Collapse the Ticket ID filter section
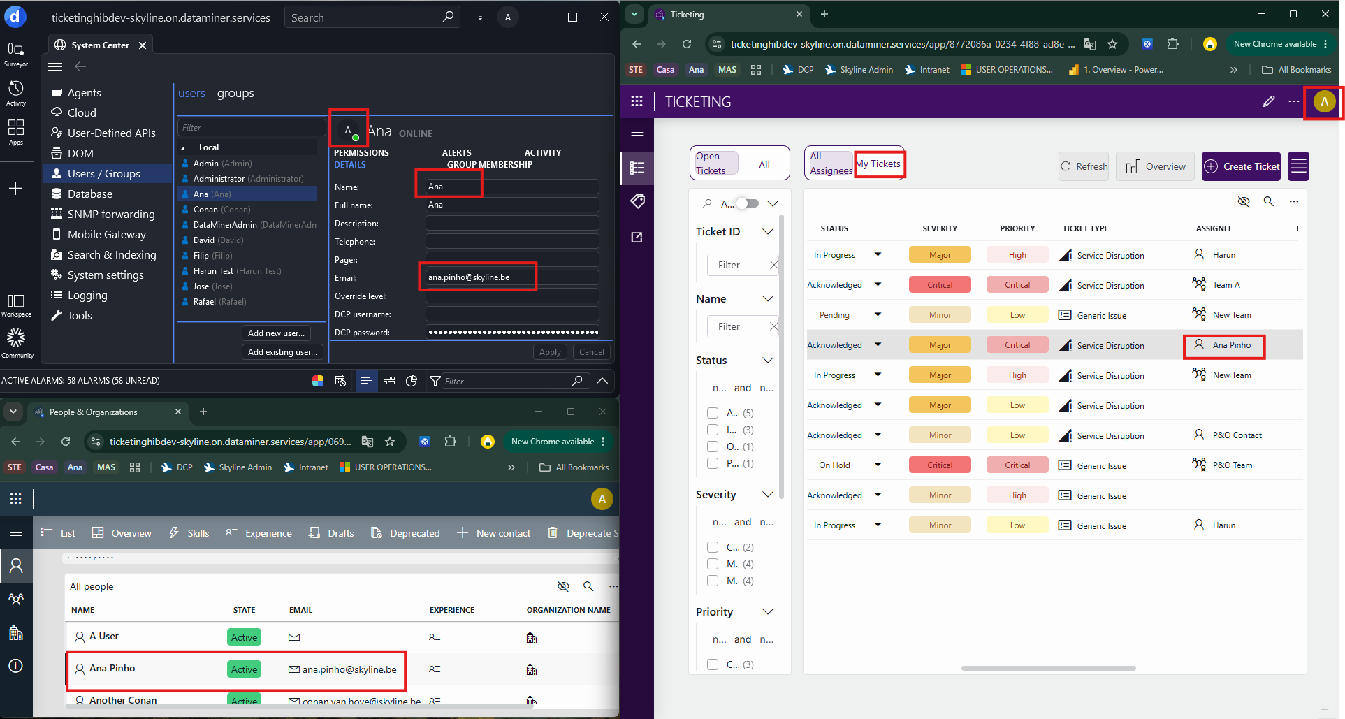Screen dimensions: 1345x719 point(768,231)
